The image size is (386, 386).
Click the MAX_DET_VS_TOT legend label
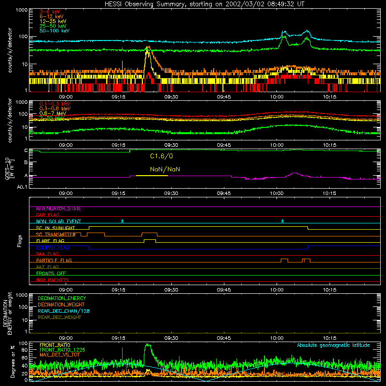[59, 355]
